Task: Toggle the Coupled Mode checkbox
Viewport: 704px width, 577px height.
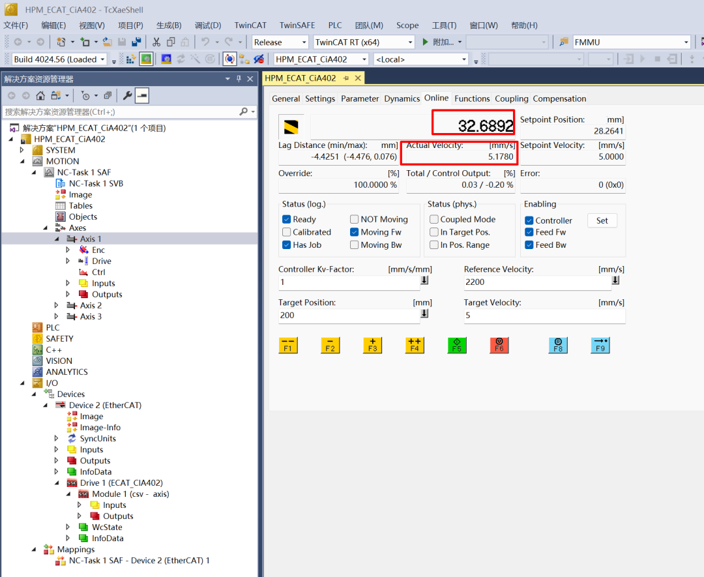Action: pos(433,219)
